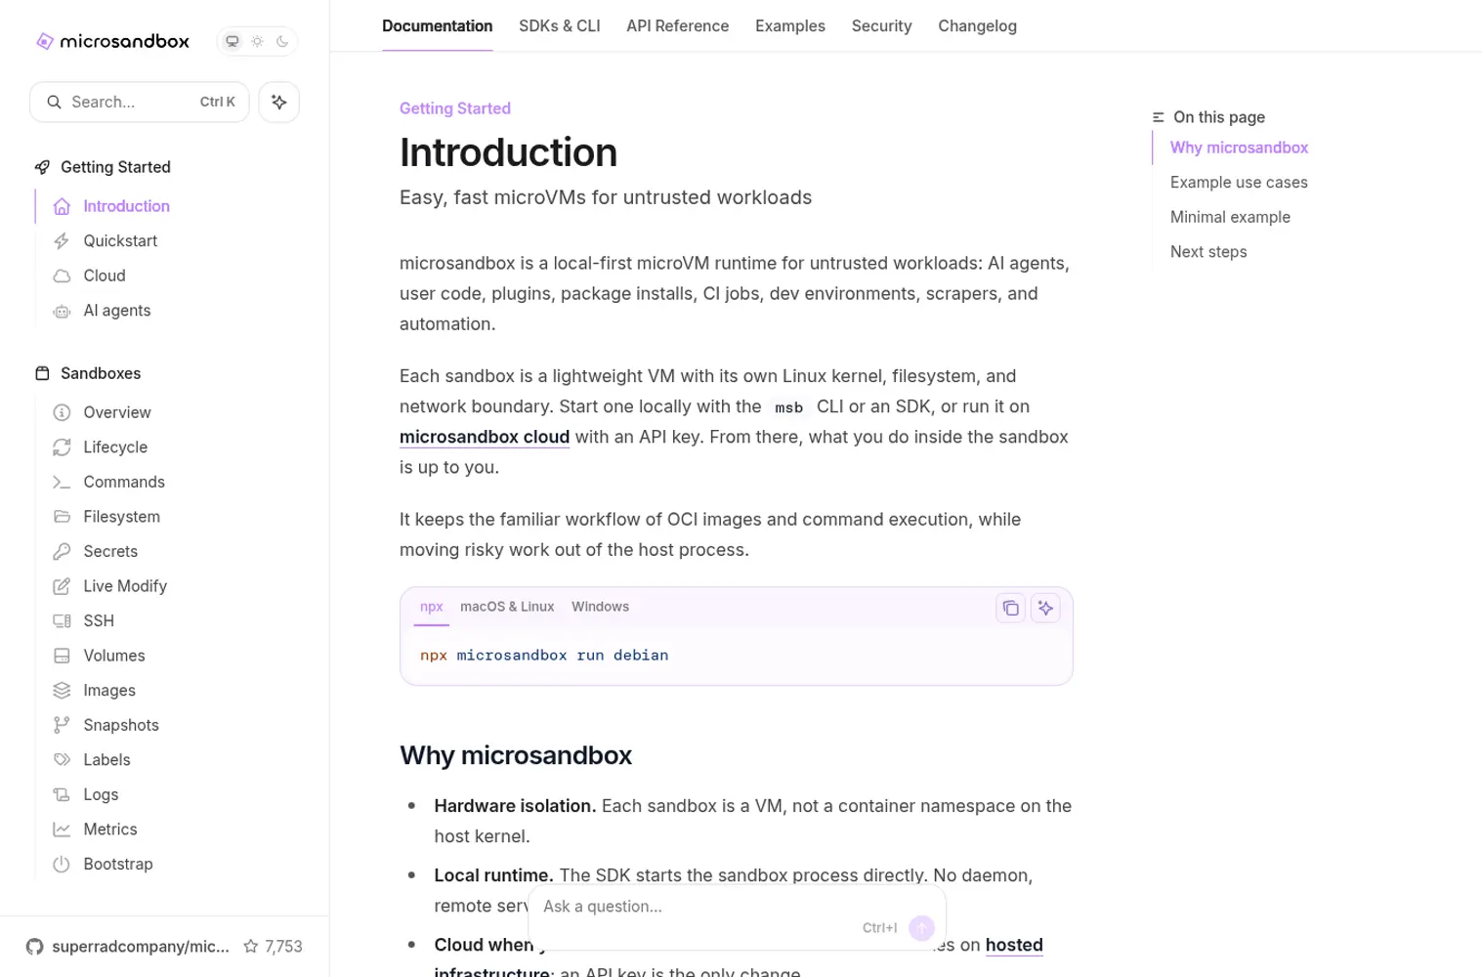
Task: Select the npx code tab
Action: point(432,607)
